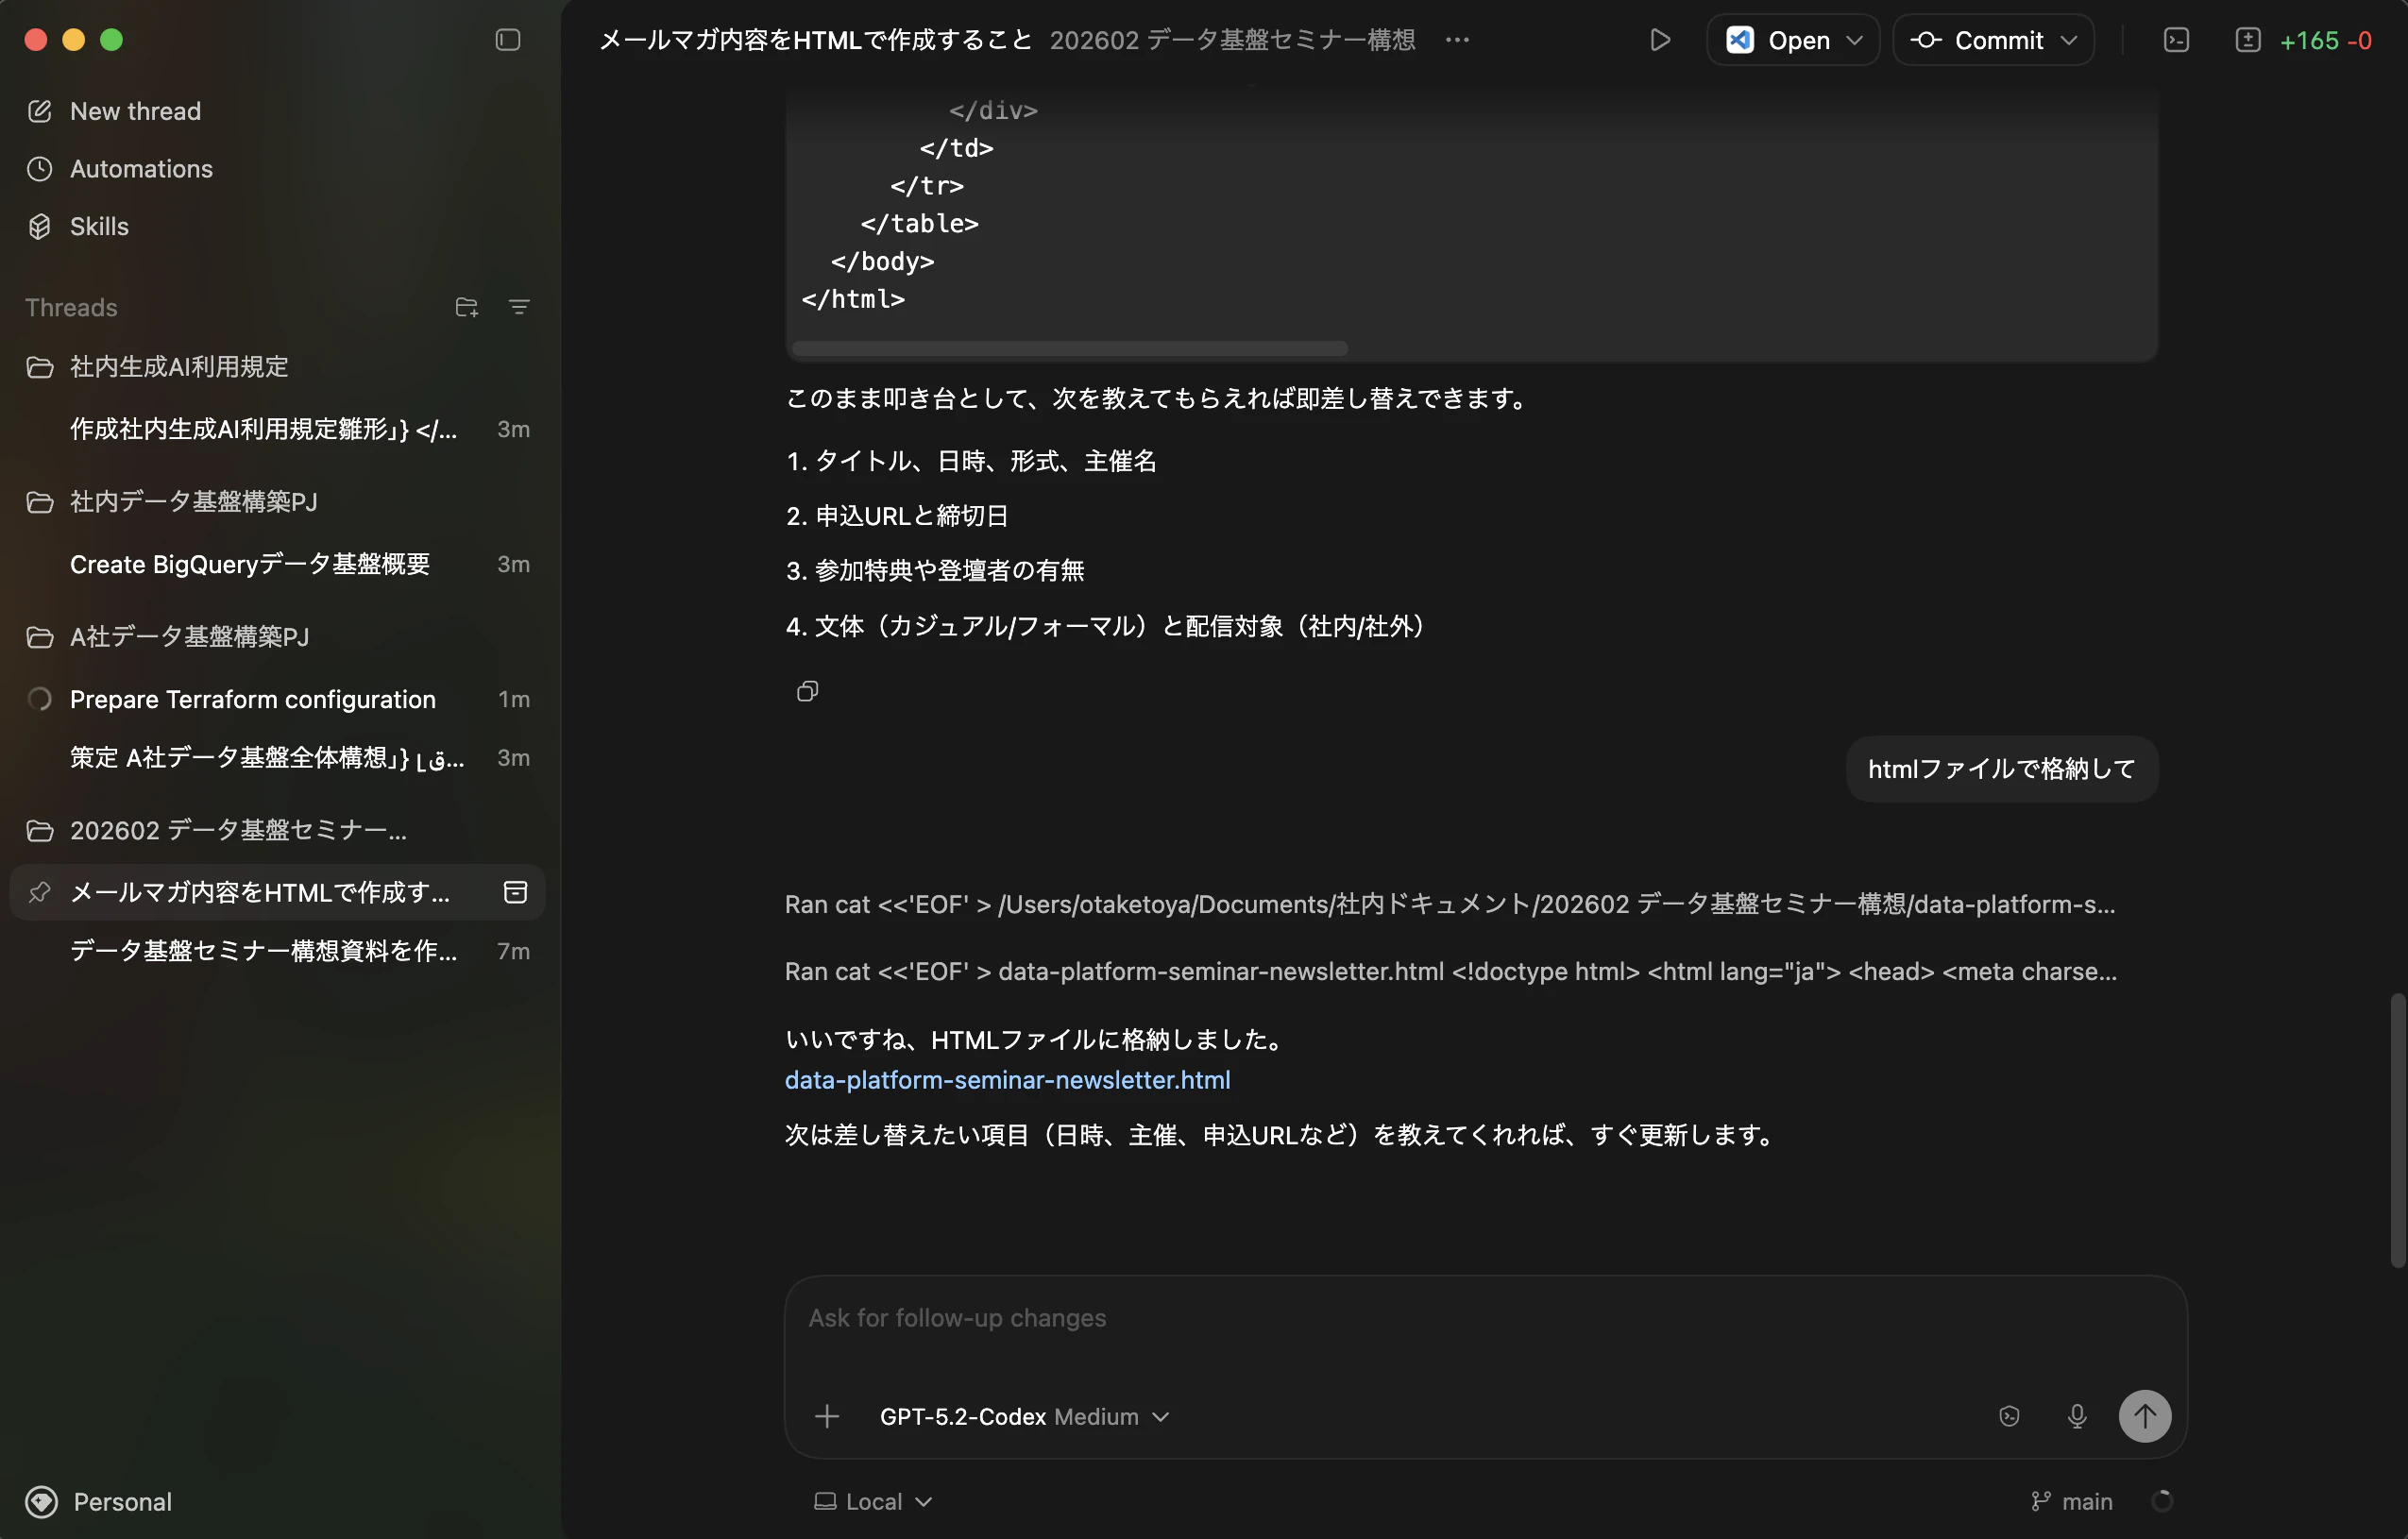Click the run play icon
This screenshot has width=2408, height=1539.
coord(1660,40)
